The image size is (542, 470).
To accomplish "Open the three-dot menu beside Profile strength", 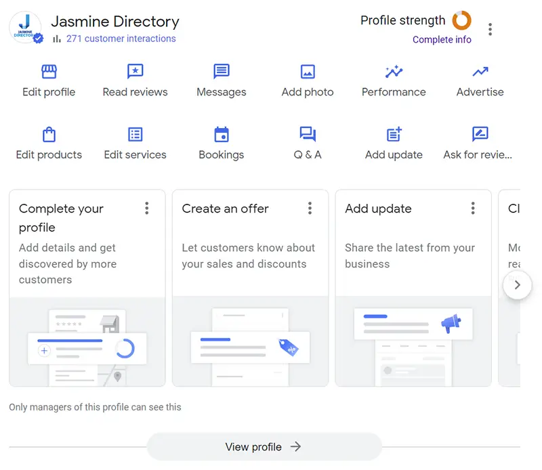I will pos(490,29).
